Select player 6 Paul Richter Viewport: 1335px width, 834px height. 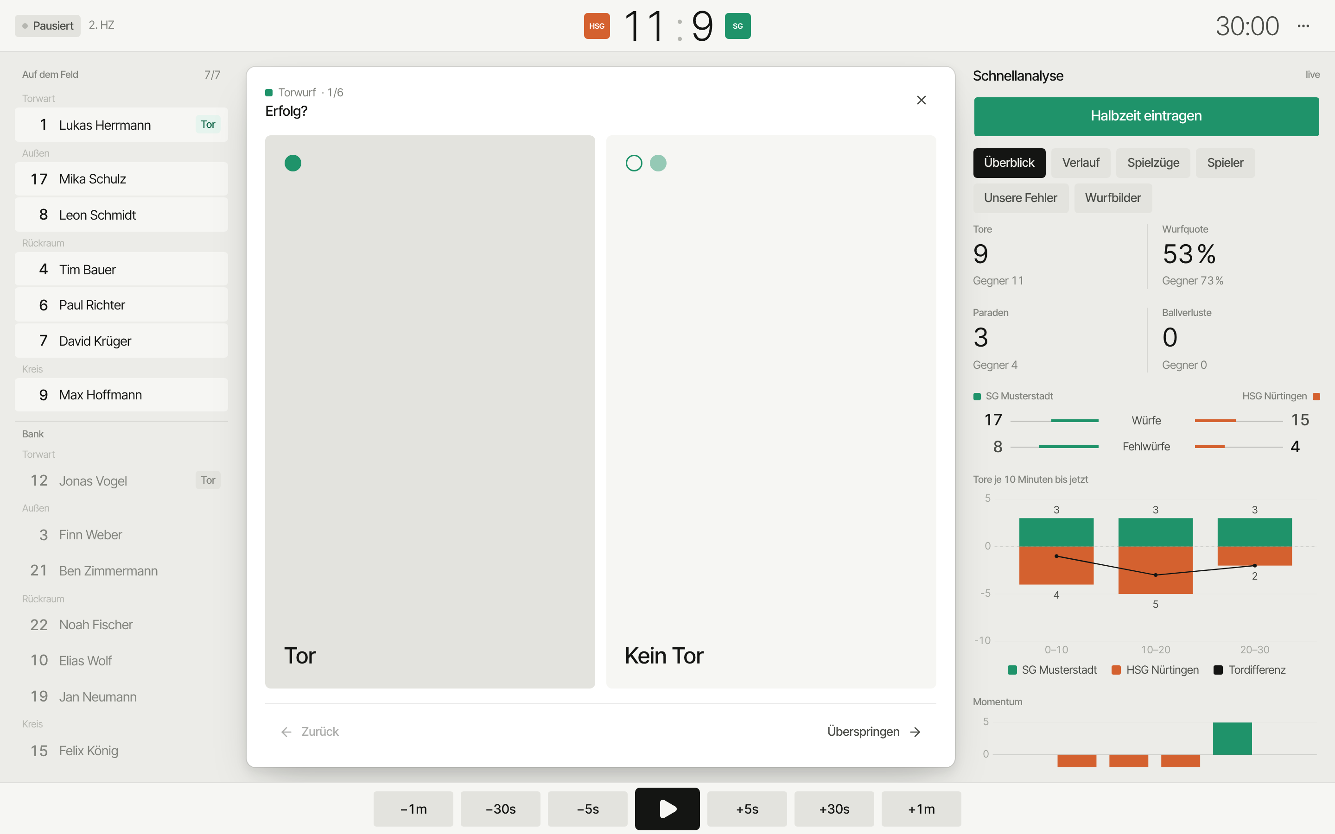tap(121, 305)
